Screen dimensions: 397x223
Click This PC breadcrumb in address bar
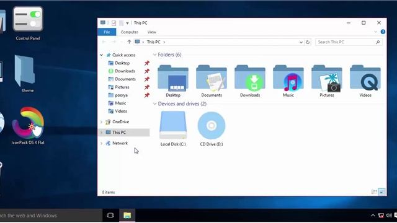point(153,42)
